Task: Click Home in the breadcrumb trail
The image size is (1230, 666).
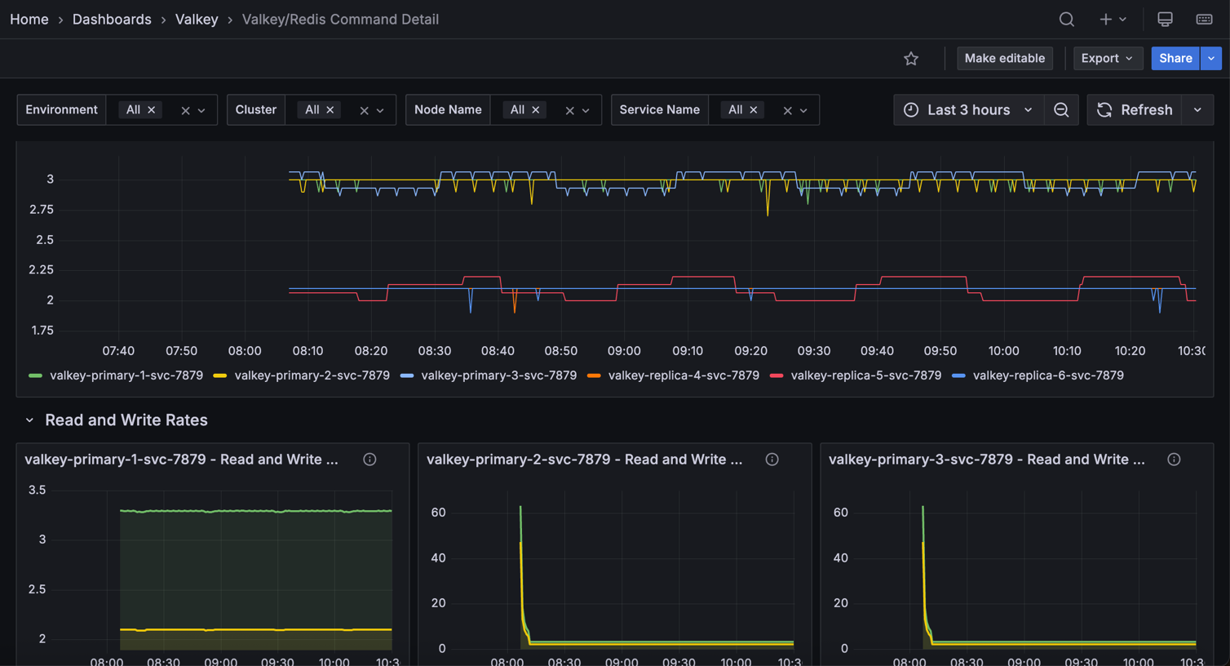Action: (x=29, y=19)
